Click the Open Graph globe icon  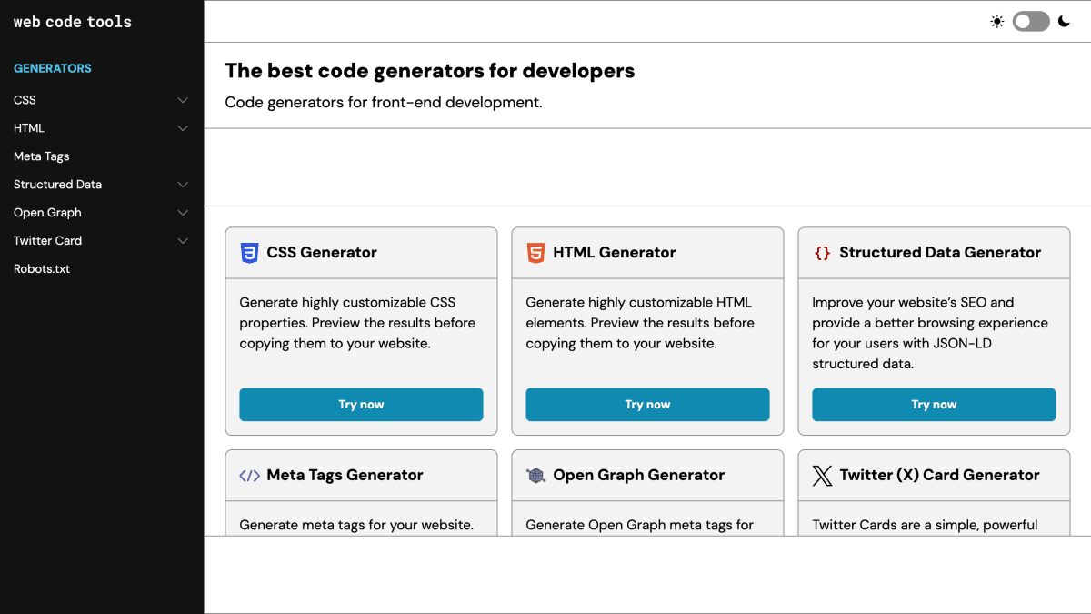(x=535, y=476)
